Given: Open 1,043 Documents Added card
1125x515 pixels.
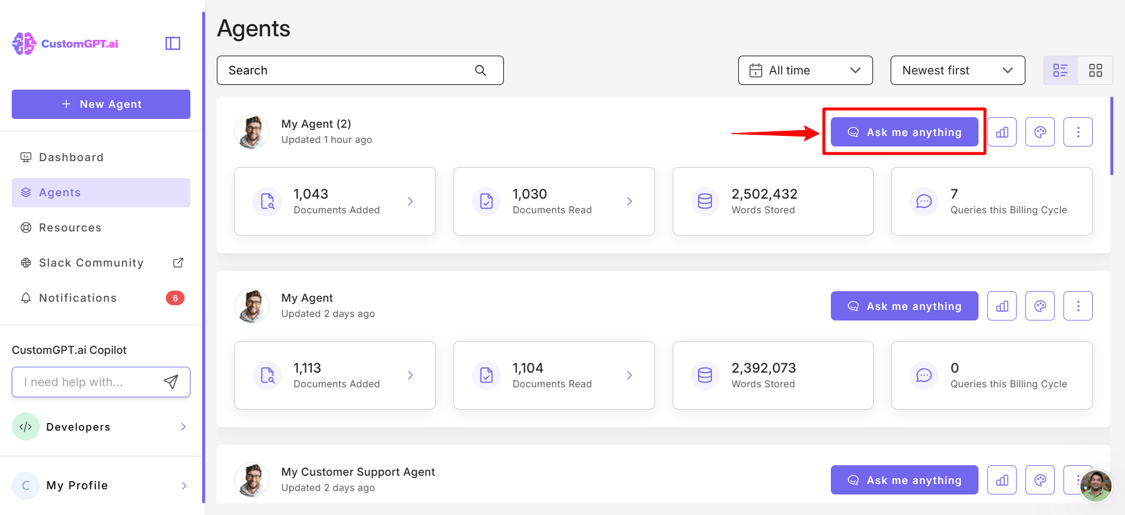Looking at the screenshot, I should [335, 202].
